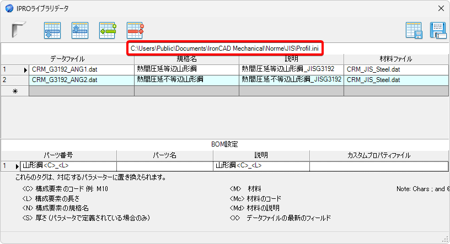Screen dimensions: 450x244
Task: Select row 2 CRM_JIS_Steel.dat cell
Action: (x=396, y=80)
